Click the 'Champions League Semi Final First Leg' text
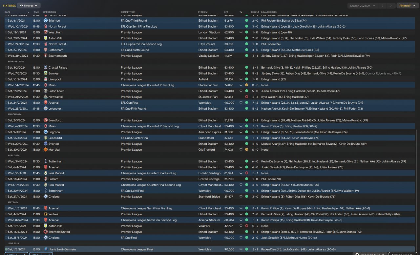420x255 pixels. (146, 208)
